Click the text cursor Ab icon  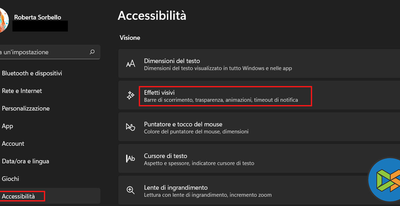pyautogui.click(x=131, y=159)
